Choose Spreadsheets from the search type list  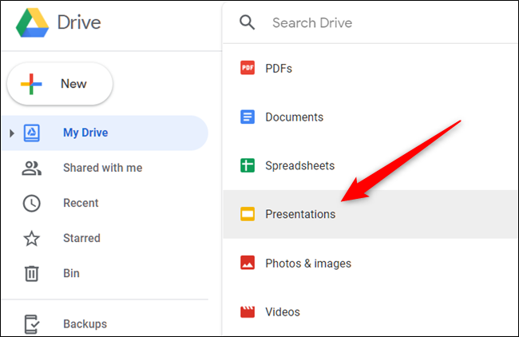pyautogui.click(x=300, y=166)
